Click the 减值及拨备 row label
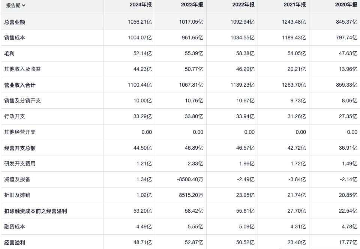The width and height of the screenshot is (360, 249). 18,180
